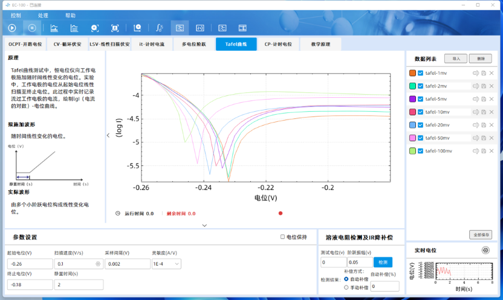Open the 处理 menu
The width and height of the screenshot is (503, 300).
point(43,15)
